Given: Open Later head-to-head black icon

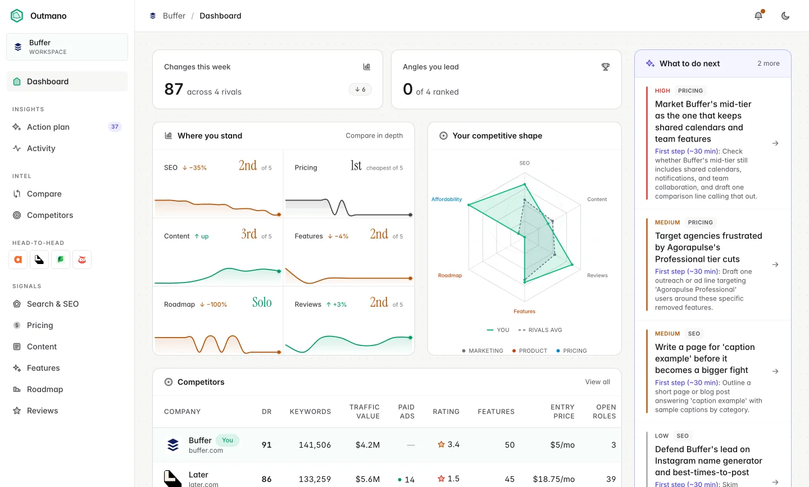Looking at the screenshot, I should (x=39, y=260).
